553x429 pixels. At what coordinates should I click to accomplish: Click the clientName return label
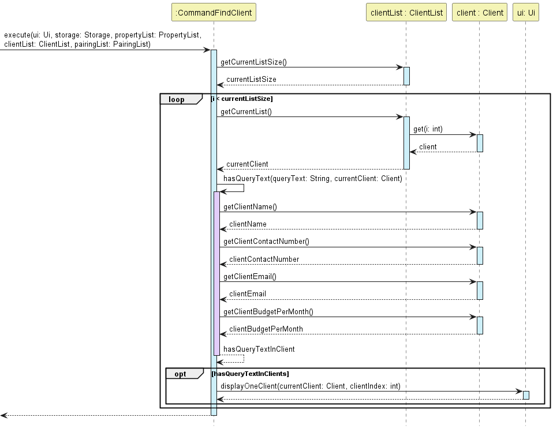point(248,224)
